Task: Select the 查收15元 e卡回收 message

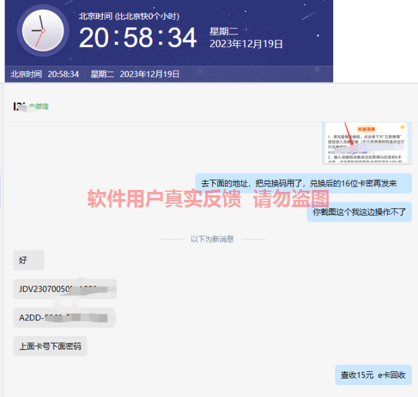Action: [x=373, y=375]
